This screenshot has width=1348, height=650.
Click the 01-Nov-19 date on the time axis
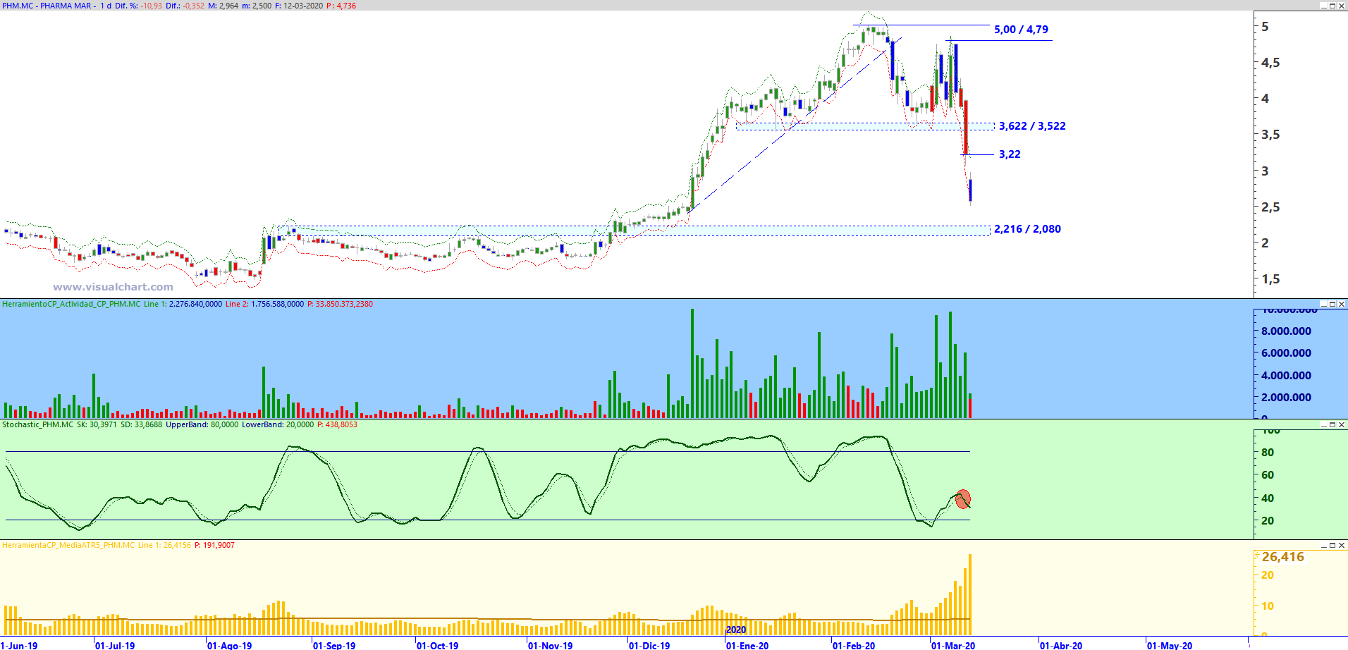click(550, 645)
